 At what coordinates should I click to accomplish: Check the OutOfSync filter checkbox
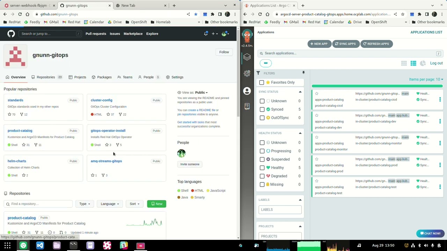click(262, 117)
